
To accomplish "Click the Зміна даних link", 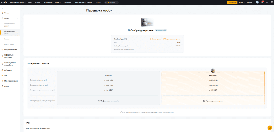I will coord(155,39).
